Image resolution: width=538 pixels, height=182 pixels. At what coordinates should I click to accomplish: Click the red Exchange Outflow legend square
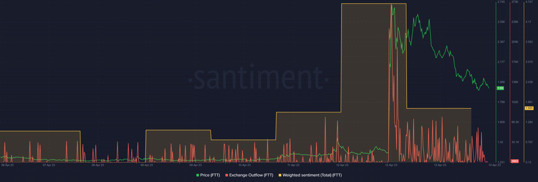[227, 175]
